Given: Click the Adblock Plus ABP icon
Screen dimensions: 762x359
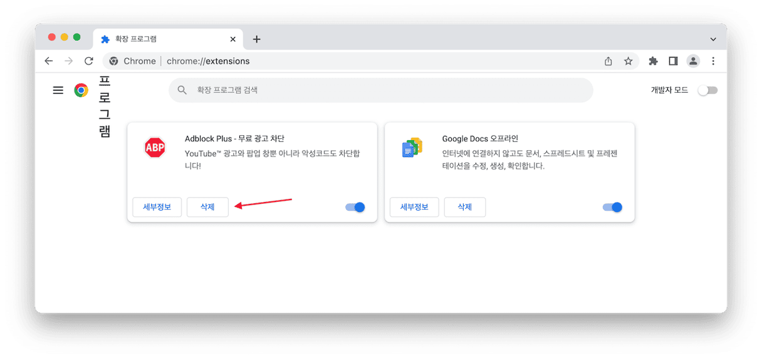Looking at the screenshot, I should (x=154, y=147).
